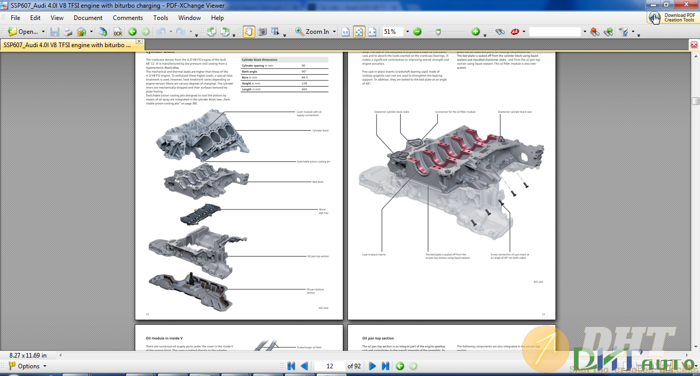Click the green plus zoom in button

point(476,32)
